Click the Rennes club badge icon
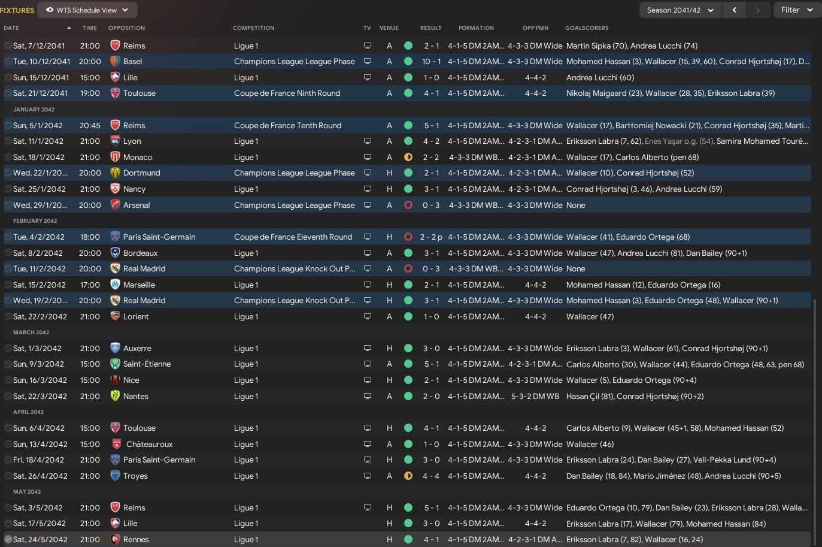The width and height of the screenshot is (822, 547). click(x=116, y=539)
